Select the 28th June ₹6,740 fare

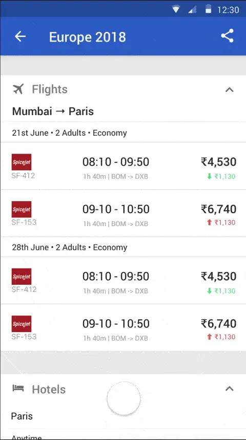(x=218, y=323)
